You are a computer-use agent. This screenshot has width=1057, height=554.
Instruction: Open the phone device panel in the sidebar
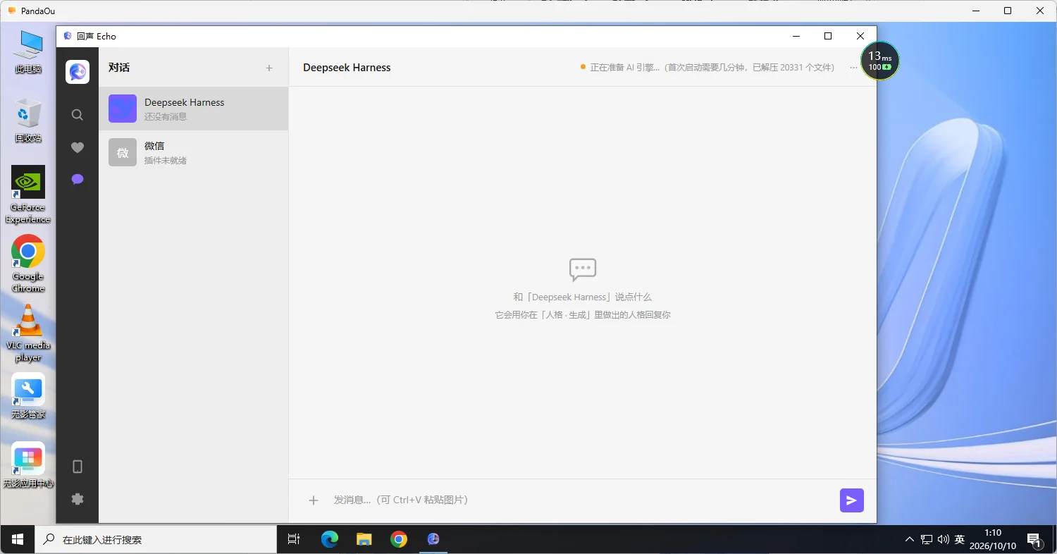tap(78, 467)
